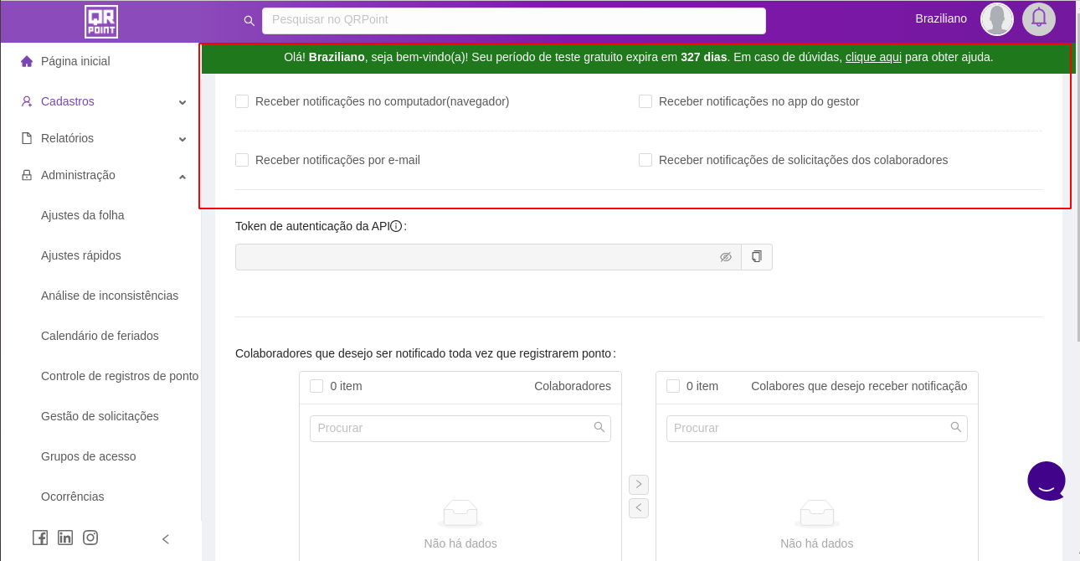Viewport: 1080px width, 561px height.
Task: Copy the API authentication token
Action: point(757,257)
